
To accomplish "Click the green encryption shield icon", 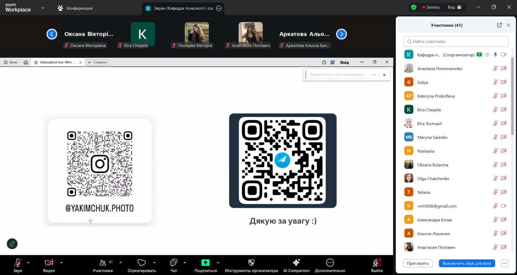I will click(x=413, y=7).
